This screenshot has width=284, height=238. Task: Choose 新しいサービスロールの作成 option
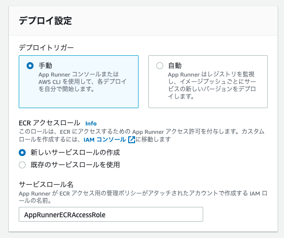(x=22, y=153)
